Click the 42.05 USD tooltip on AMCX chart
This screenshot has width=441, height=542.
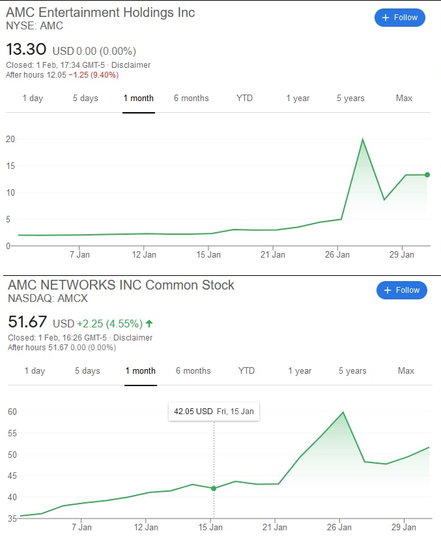pyautogui.click(x=214, y=412)
